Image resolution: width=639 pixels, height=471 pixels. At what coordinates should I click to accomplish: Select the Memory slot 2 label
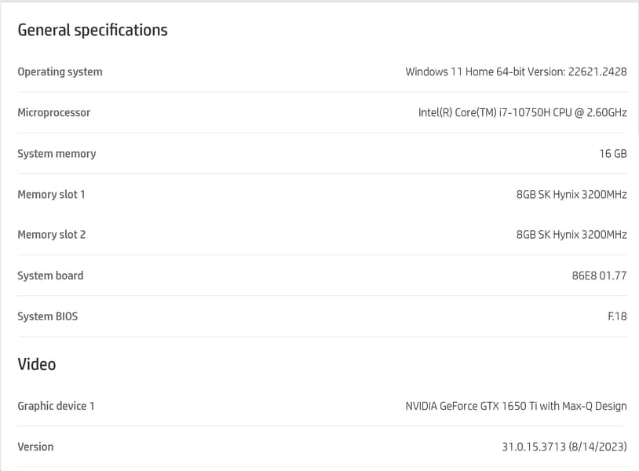[x=51, y=235]
